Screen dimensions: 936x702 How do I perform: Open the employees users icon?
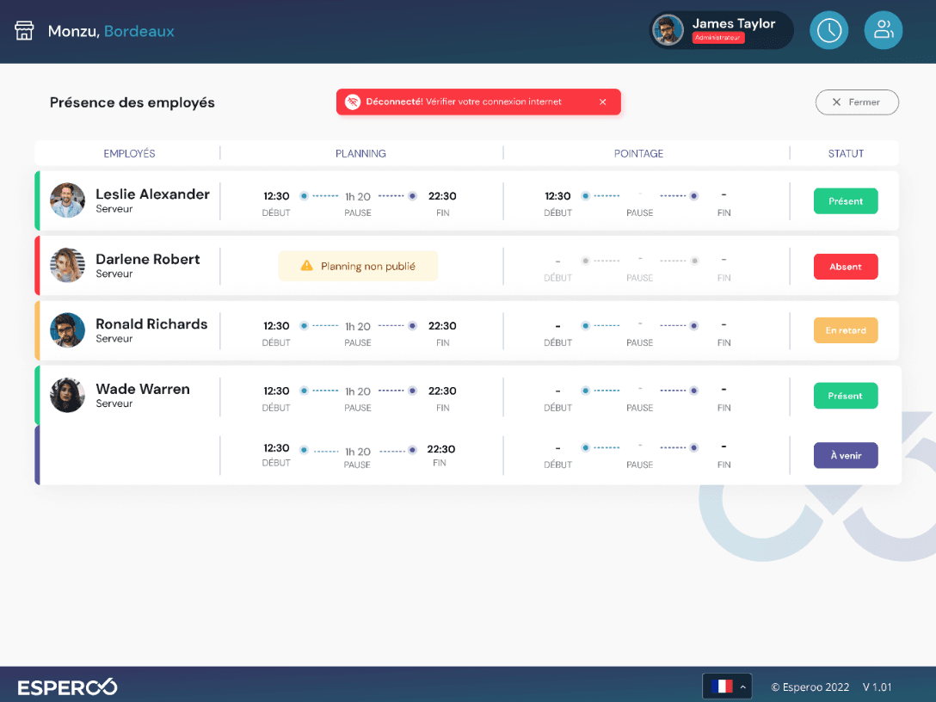click(883, 30)
